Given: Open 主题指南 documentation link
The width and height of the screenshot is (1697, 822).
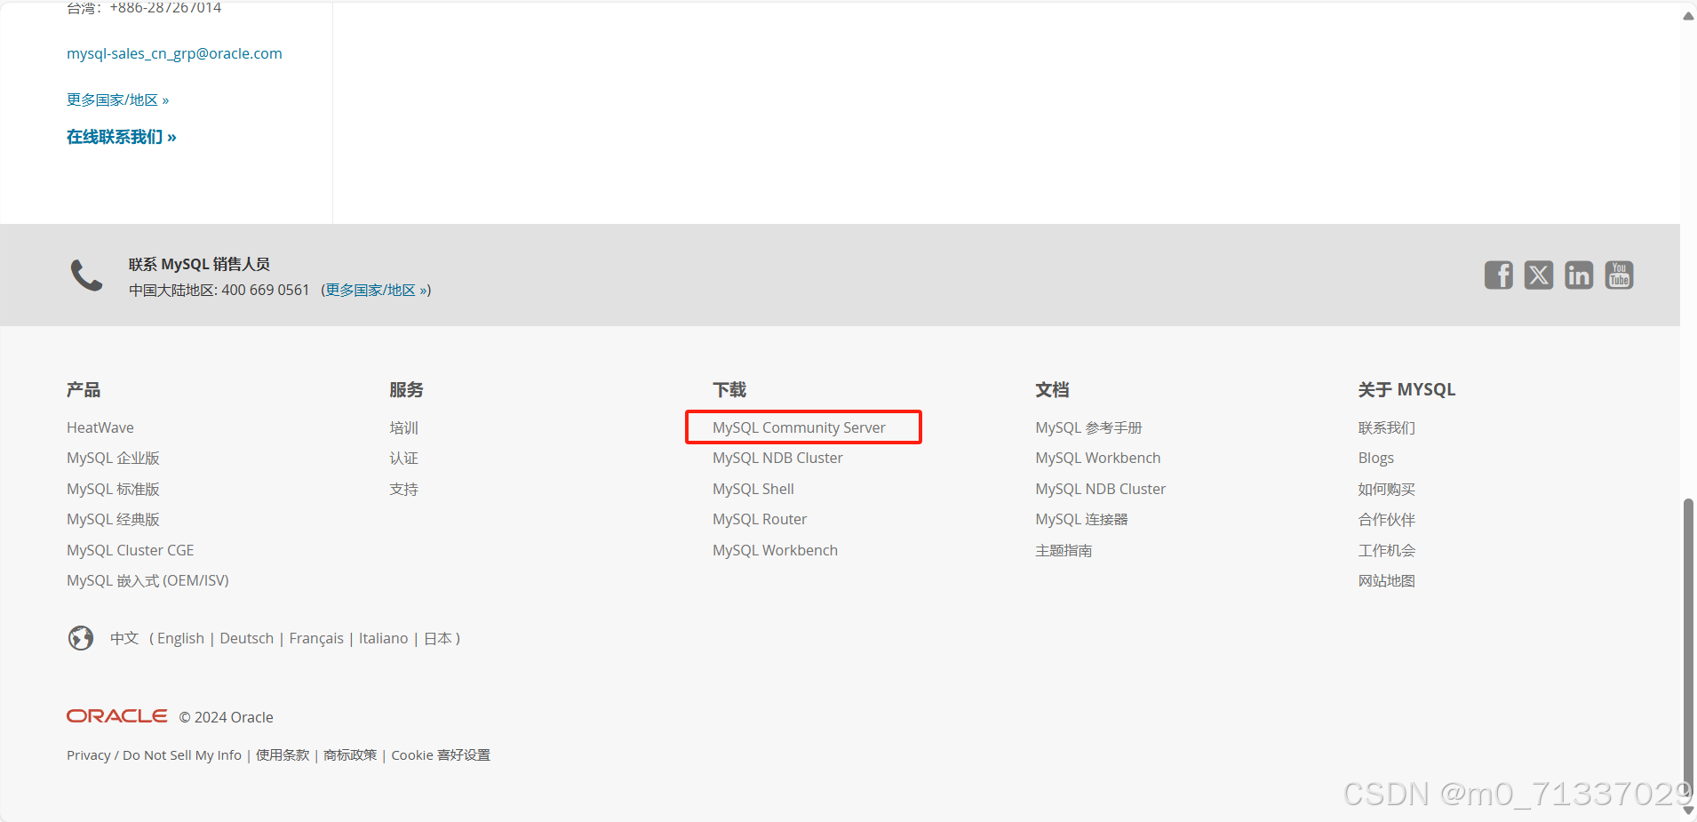Looking at the screenshot, I should [x=1064, y=550].
